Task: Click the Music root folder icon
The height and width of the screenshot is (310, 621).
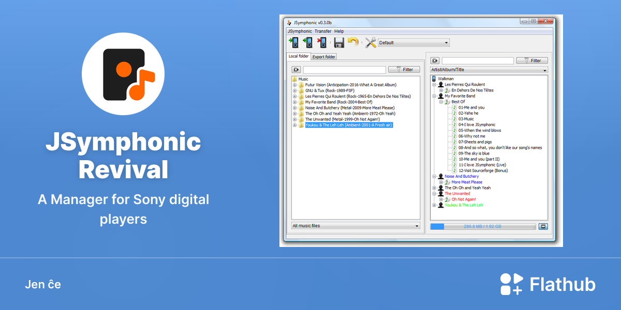Action: pos(294,79)
